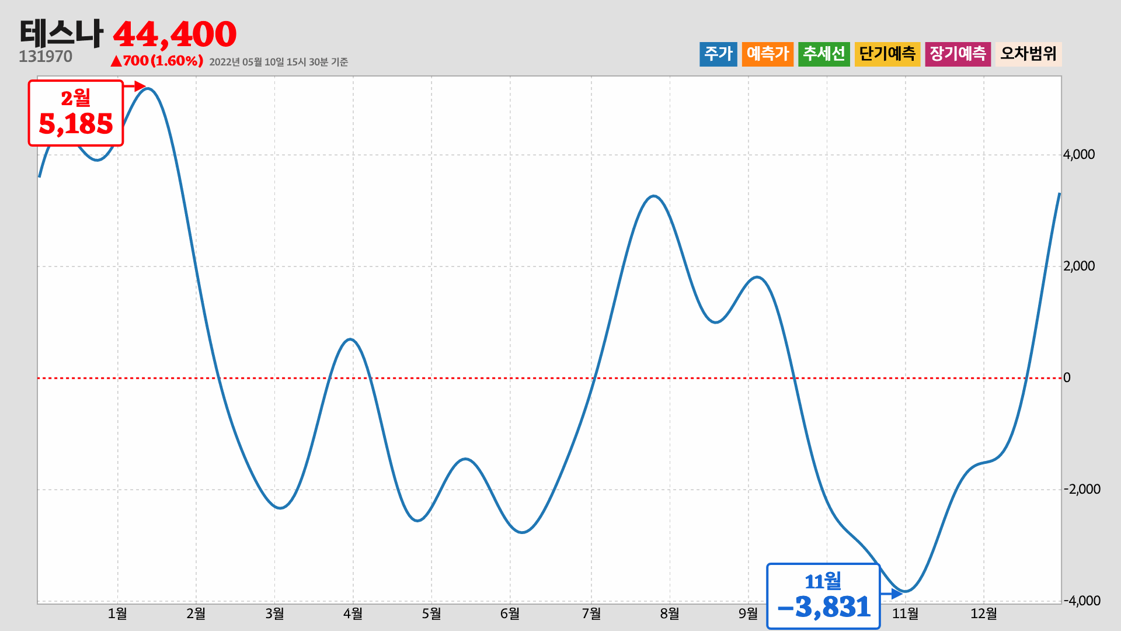The image size is (1121, 631).
Task: Click the 4,000 y-axis label
Action: tap(1079, 155)
